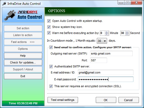Open the Month equals days dropdown
This screenshot has height=108, width=144.
tap(102, 41)
